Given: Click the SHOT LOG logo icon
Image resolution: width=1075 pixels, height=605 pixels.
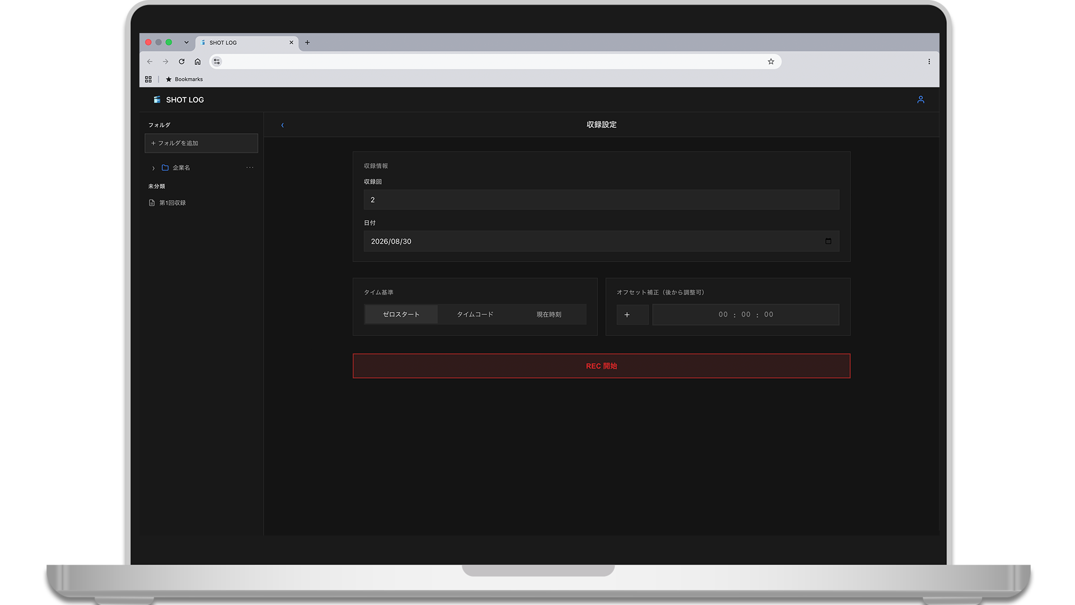Looking at the screenshot, I should click(x=157, y=100).
